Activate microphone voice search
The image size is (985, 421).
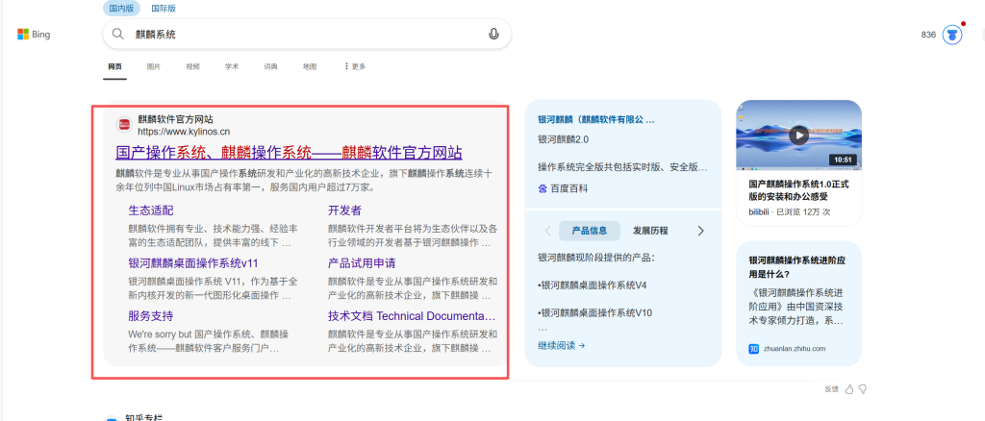tap(493, 35)
